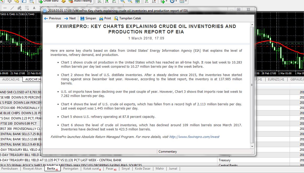304x173 pixels.
Task: Zoom in on the chart
Action: 122,1
